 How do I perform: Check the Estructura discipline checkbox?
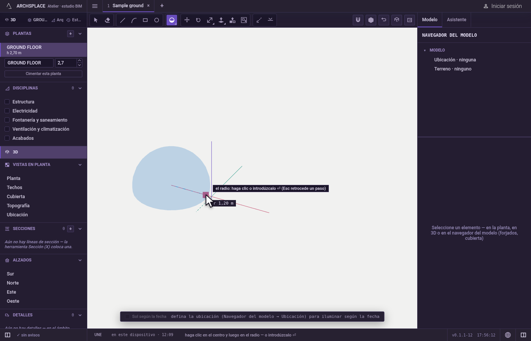[x=7, y=102]
